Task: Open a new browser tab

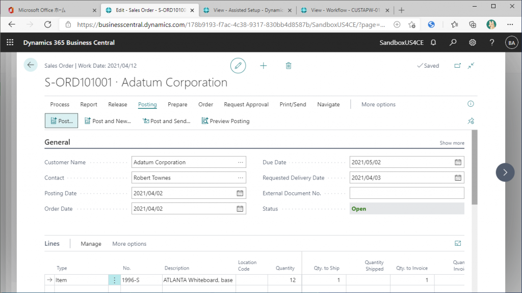Action: 402,10
